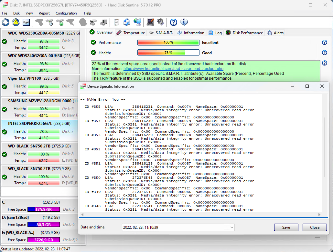
Task: Click the notepad report toolbar icon
Action: 117,22
